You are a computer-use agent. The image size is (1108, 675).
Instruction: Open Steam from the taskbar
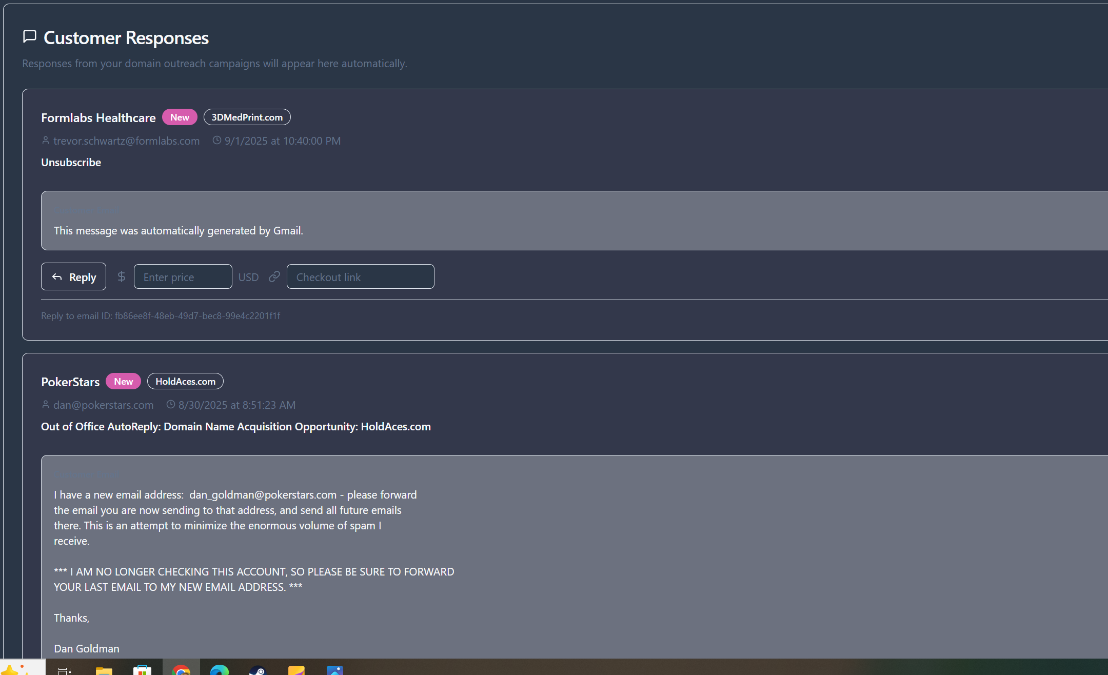[258, 669]
